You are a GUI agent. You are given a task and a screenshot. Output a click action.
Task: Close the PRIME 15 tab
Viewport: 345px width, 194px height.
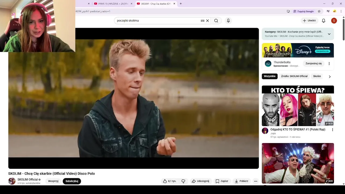point(132,4)
